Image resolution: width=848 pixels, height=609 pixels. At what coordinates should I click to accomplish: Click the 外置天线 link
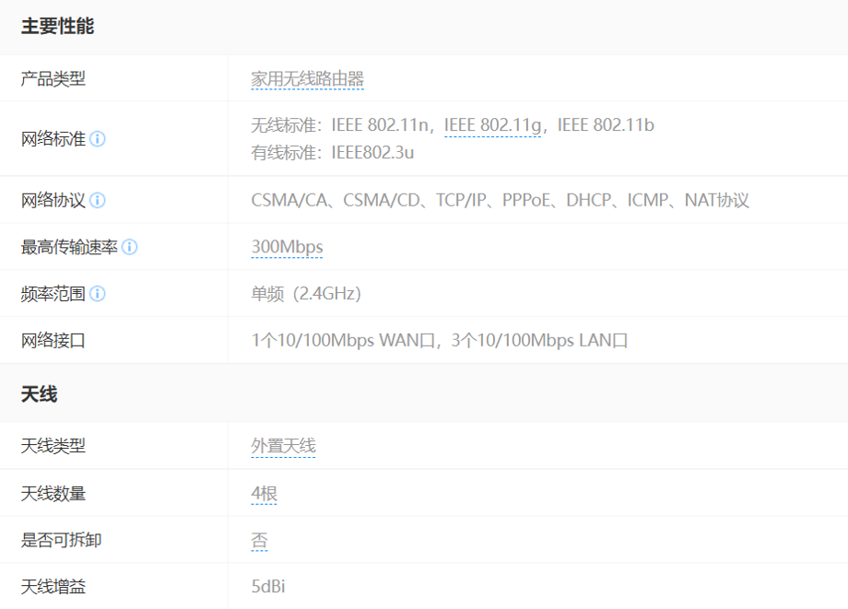click(283, 446)
